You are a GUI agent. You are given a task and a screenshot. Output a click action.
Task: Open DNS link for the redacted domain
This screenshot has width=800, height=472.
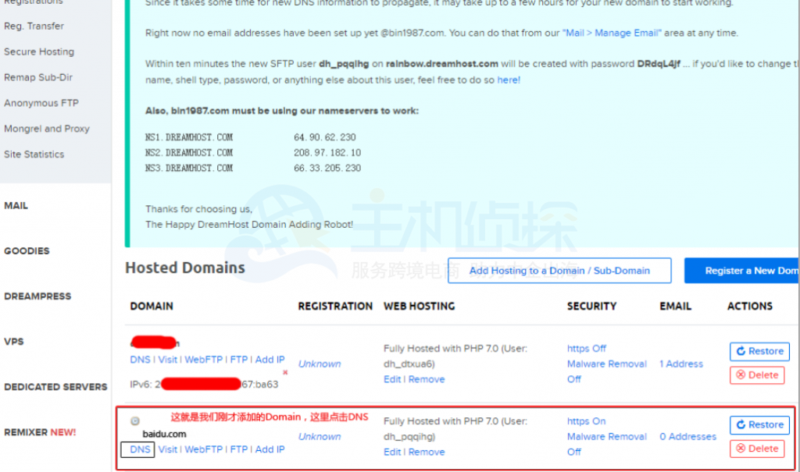click(140, 360)
